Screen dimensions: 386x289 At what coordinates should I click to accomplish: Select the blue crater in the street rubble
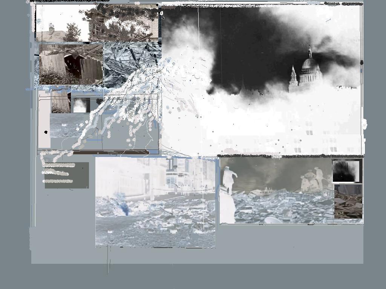point(124,208)
